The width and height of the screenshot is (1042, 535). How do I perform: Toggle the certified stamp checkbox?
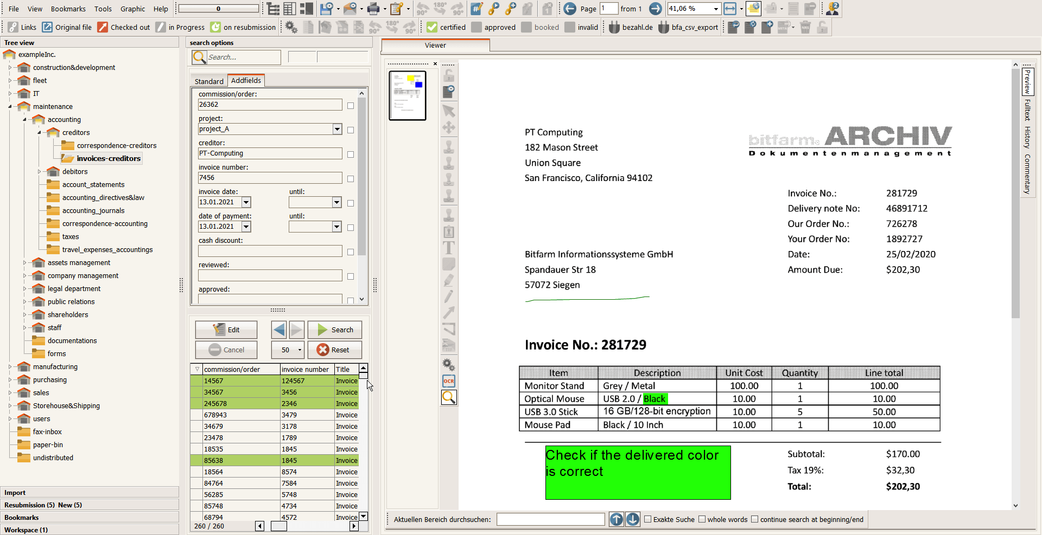pos(431,27)
